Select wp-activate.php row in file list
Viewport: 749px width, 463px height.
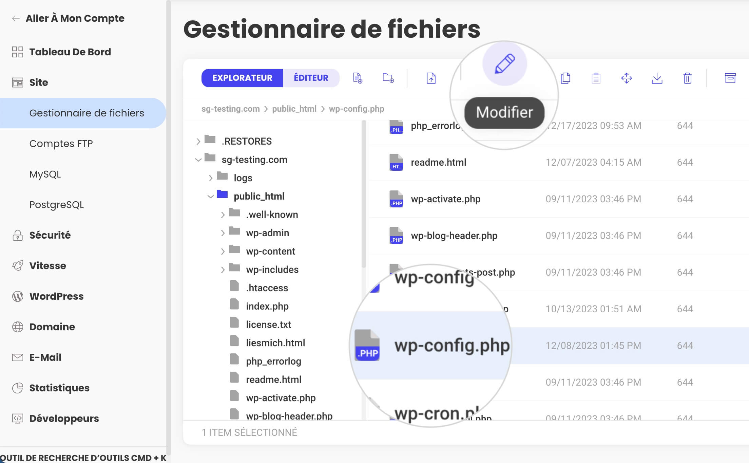point(559,199)
